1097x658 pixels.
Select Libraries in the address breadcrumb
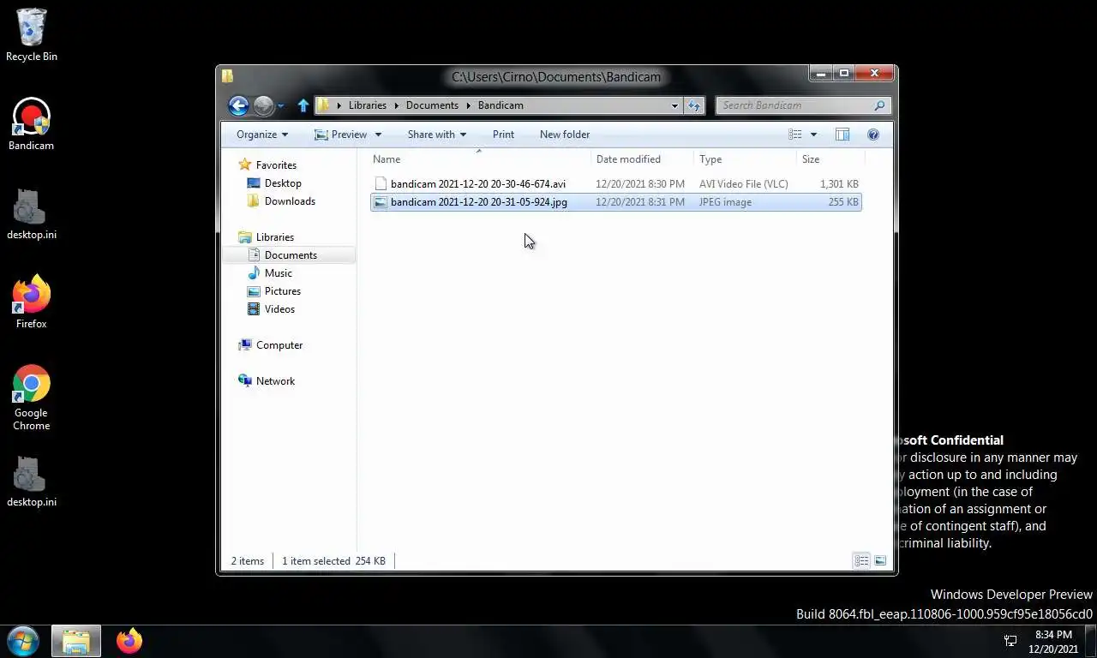pos(367,105)
